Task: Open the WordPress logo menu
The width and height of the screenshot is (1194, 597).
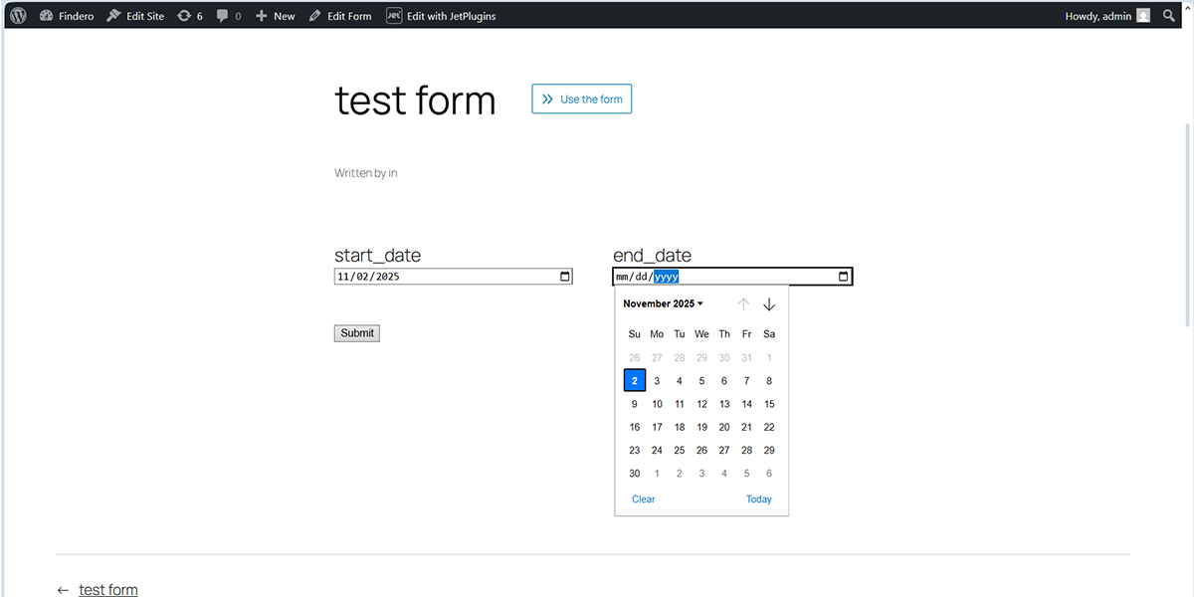Action: point(18,16)
